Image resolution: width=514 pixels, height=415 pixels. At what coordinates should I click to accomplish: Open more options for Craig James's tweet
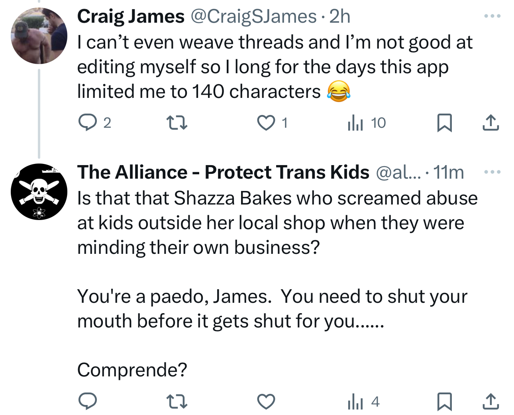[x=492, y=16]
